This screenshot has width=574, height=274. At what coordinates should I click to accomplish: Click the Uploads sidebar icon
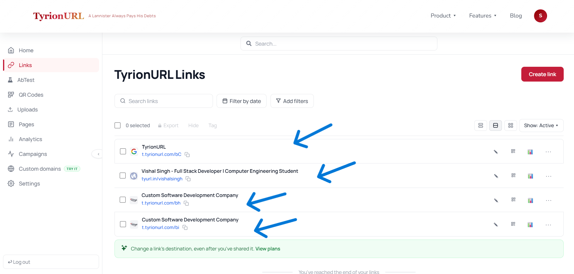[10, 109]
